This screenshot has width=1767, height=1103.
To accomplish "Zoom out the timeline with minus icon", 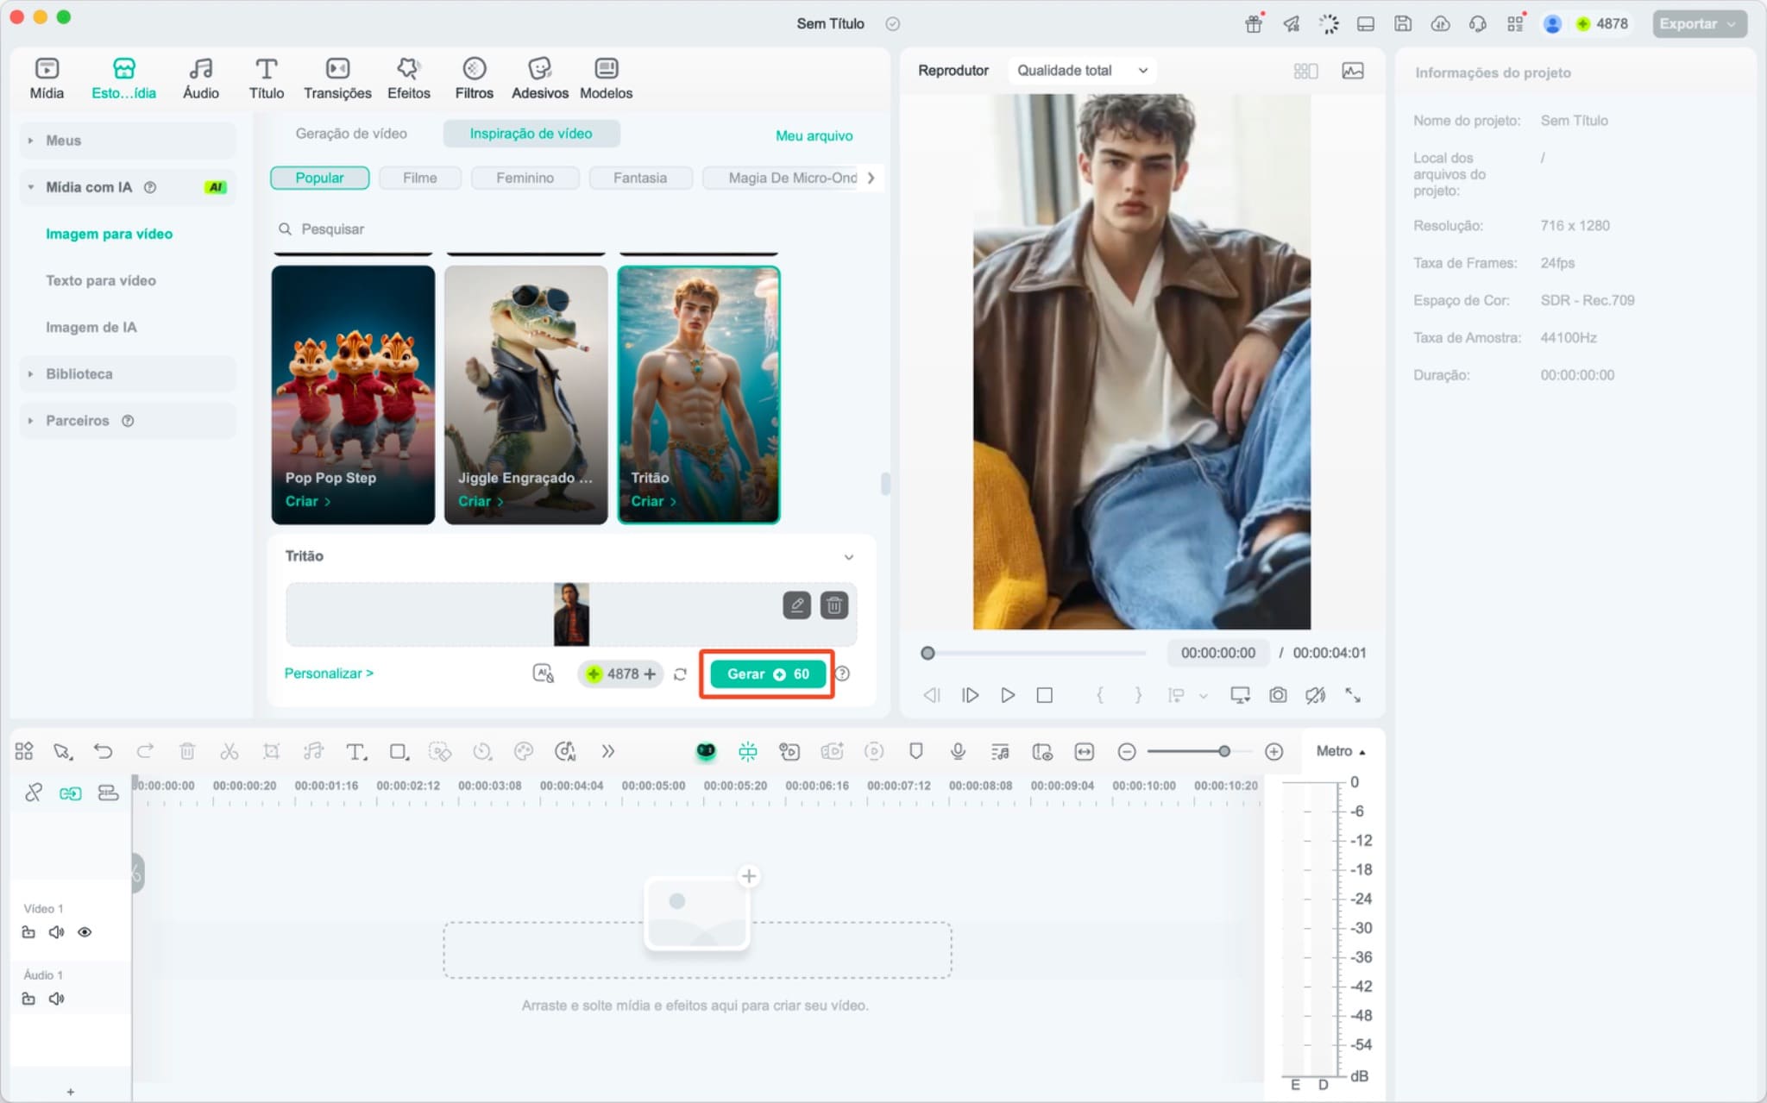I will coord(1126,752).
